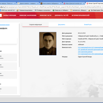Screen dimensions: 103x103
Task: Click the 'Воинская часть' label
Action: [x=67, y=47]
